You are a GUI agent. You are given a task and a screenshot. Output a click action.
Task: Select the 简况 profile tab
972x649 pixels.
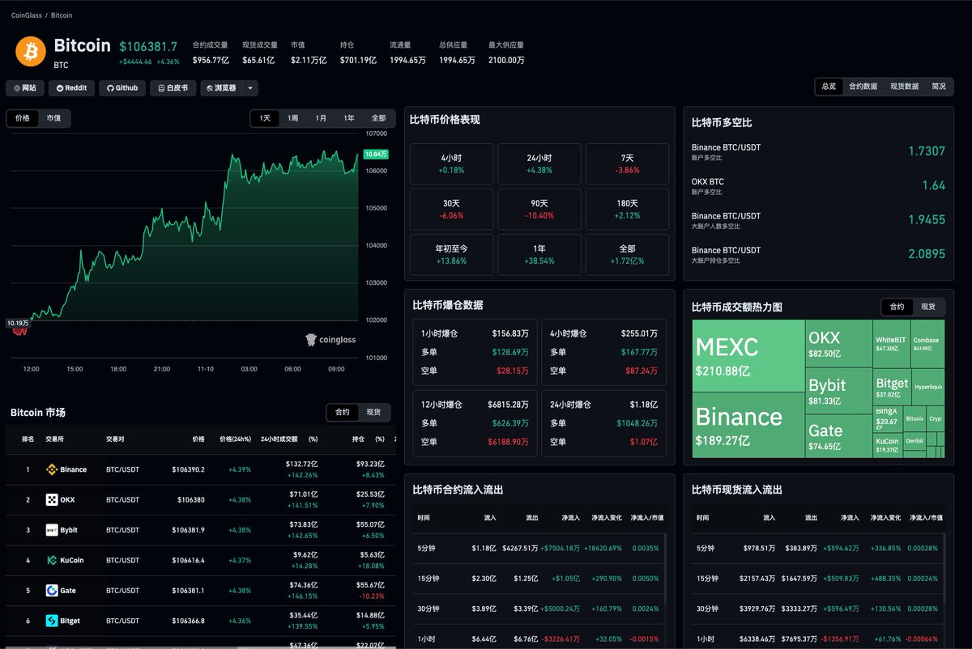(x=939, y=87)
